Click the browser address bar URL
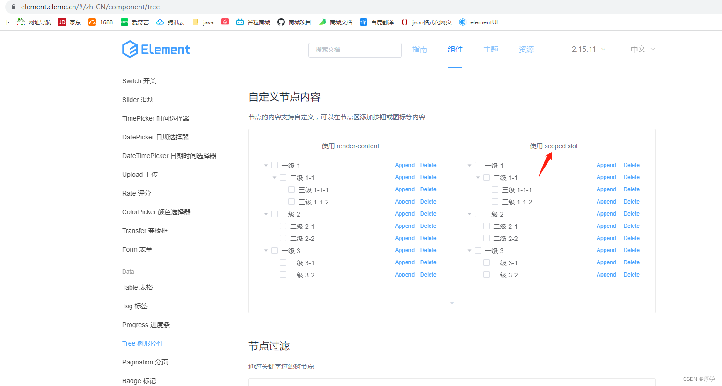Viewport: 722px width, 386px height. click(x=90, y=7)
